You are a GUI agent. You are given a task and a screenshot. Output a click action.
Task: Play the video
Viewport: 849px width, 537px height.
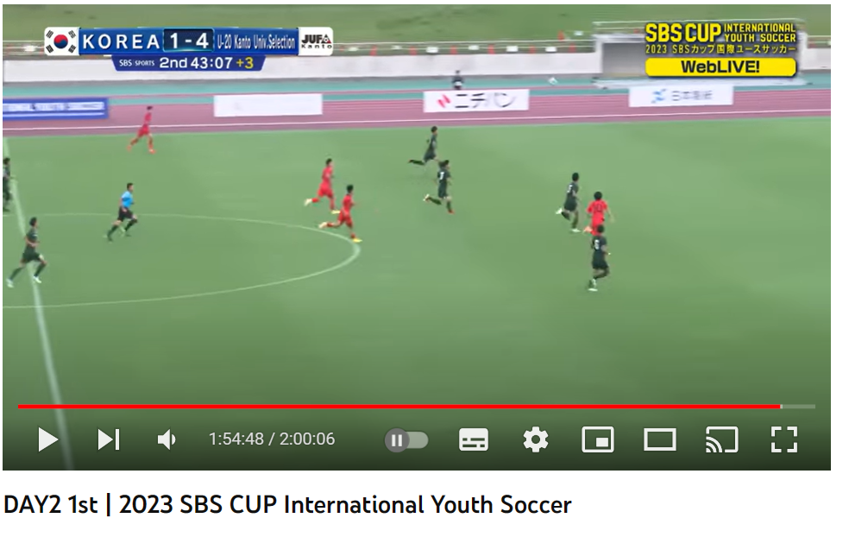pos(48,439)
